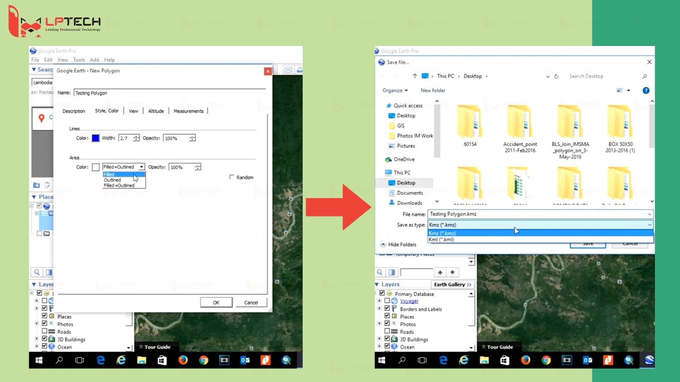Select Kmz (*.kmz) file type option
The image size is (680, 382).
click(x=540, y=233)
